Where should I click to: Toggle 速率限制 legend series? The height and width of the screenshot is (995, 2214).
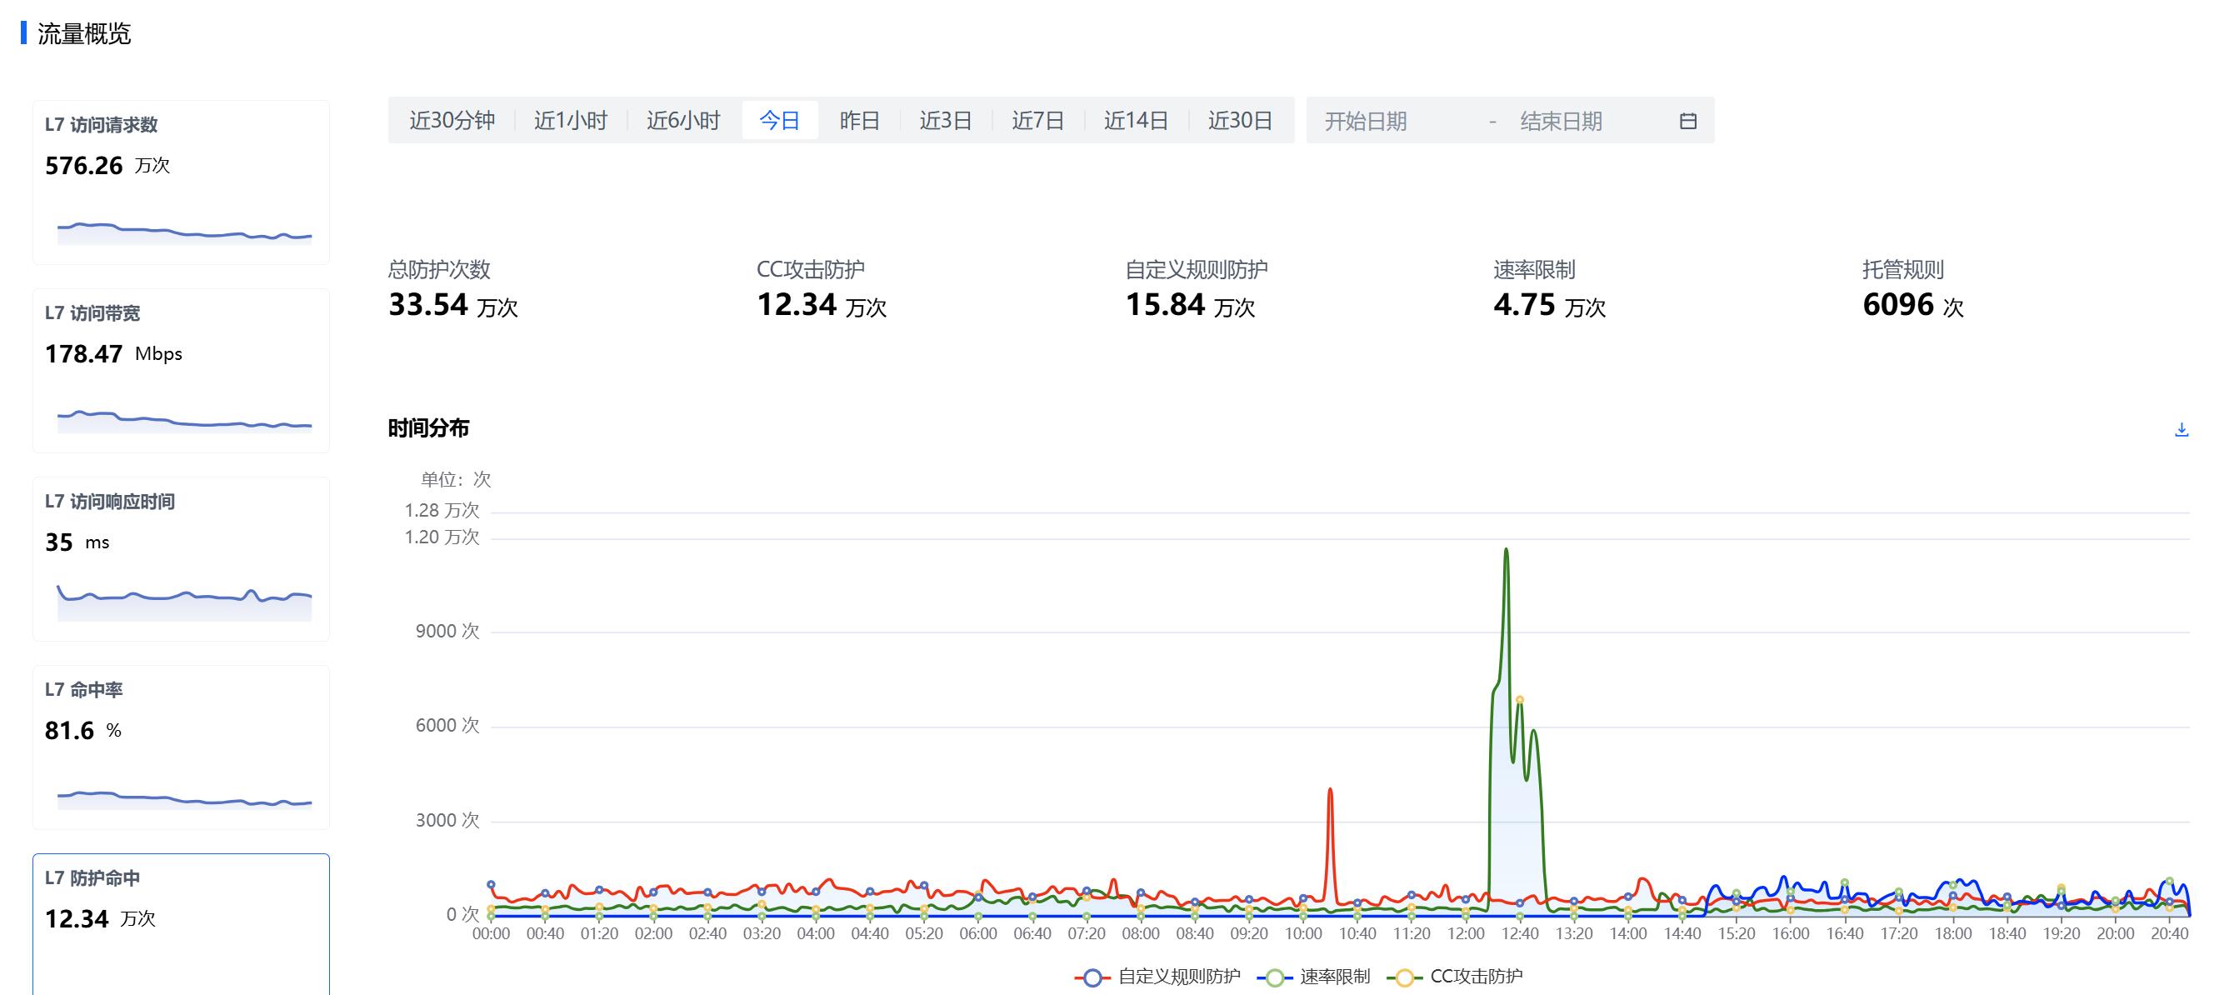(x=1313, y=977)
